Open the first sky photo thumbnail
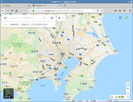The width and height of the screenshot is (133, 102). point(117,97)
